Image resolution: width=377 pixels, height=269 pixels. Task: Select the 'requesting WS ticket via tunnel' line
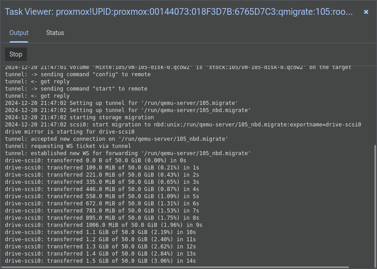(x=68, y=146)
